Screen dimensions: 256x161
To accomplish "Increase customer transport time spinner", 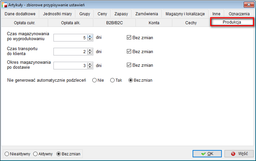I will click(90, 50).
